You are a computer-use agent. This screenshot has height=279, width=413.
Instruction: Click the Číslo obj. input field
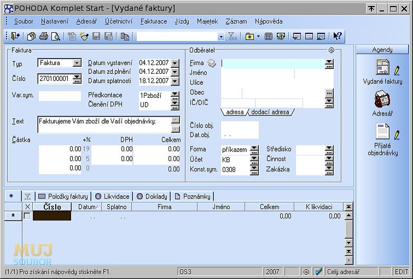point(240,125)
